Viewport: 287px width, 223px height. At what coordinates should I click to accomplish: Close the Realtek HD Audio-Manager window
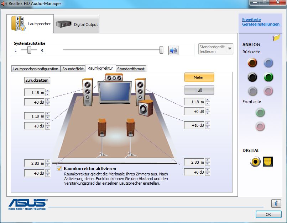(x=278, y=2)
